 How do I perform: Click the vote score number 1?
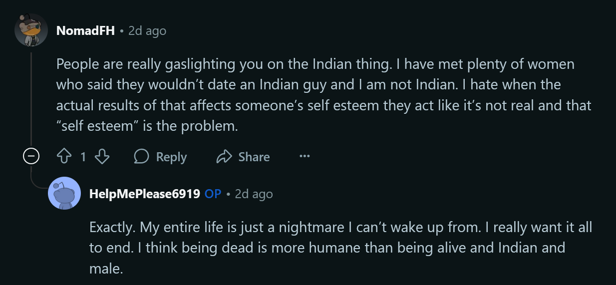tap(83, 157)
